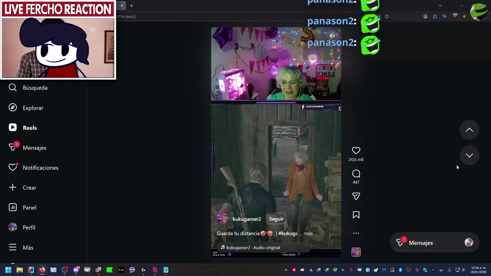491x276 pixels.
Task: Go to previous reel with up chevron
Action: point(469,130)
